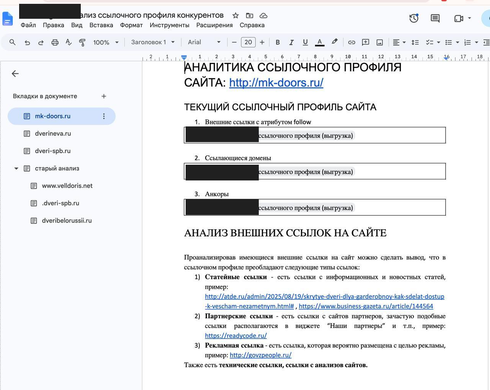
Task: Click the insert image icon
Action: coord(380,42)
